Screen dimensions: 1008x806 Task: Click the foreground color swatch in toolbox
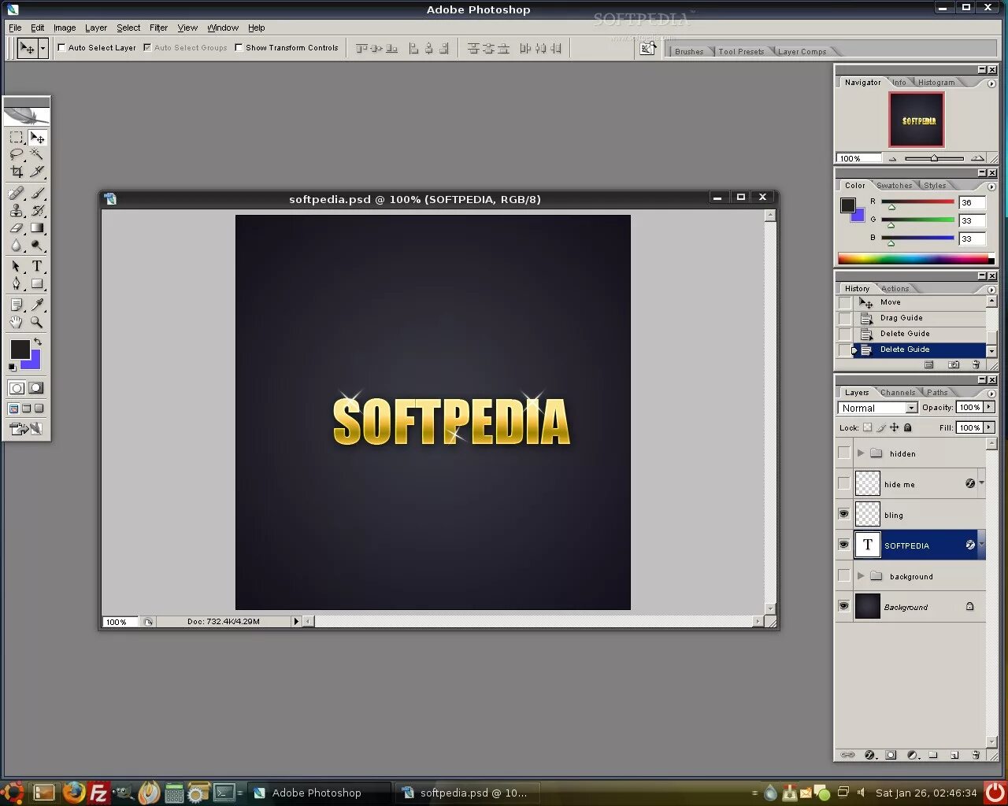[x=20, y=349]
